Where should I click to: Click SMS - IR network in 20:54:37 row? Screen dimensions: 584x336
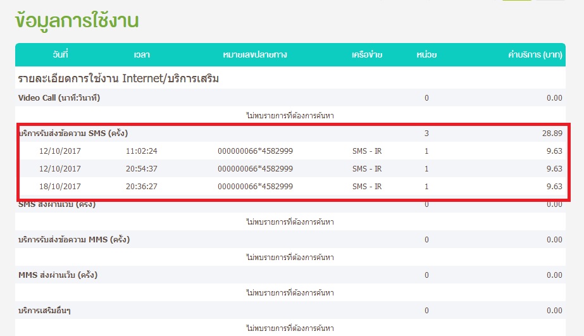(367, 168)
